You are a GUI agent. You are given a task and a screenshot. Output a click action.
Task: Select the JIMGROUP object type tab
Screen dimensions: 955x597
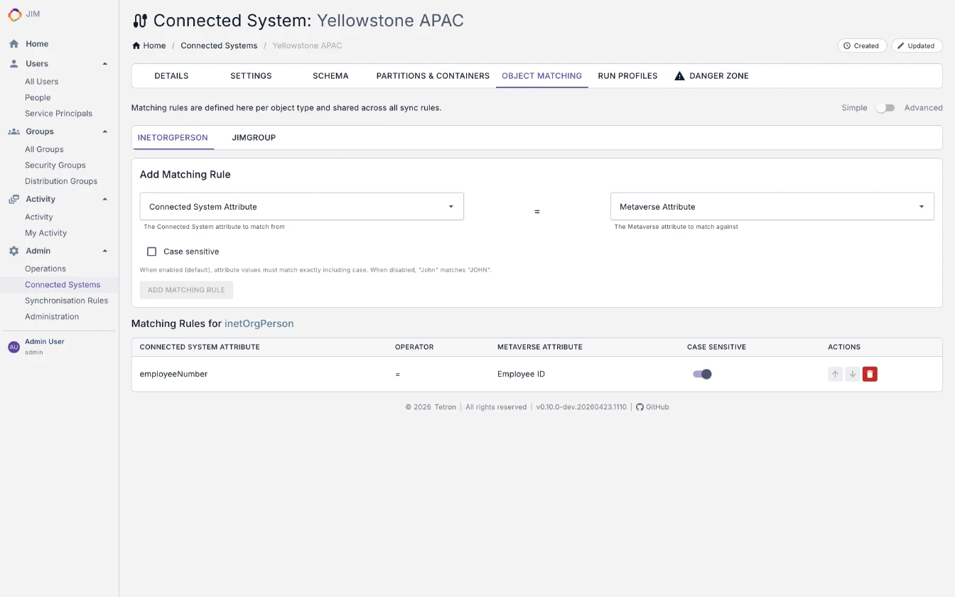[x=254, y=137]
